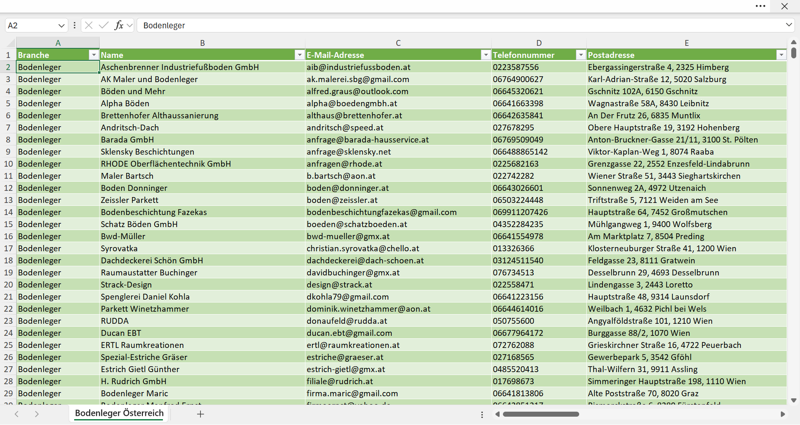Cancel the formula bar entry

(x=89, y=25)
